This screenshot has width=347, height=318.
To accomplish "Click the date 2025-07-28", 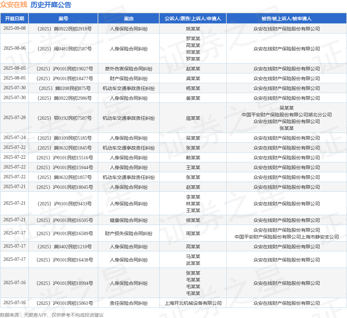I will pos(15,118).
